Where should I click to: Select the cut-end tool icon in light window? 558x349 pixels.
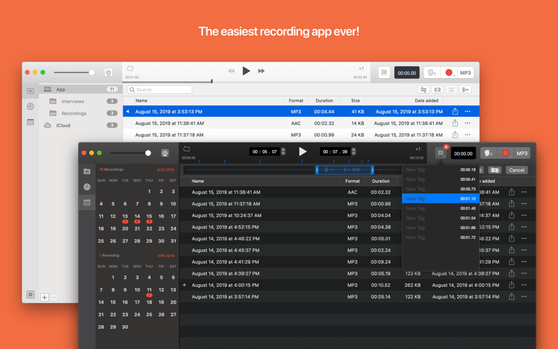[x=465, y=89]
